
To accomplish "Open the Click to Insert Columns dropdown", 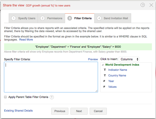I will [x=129, y=59].
